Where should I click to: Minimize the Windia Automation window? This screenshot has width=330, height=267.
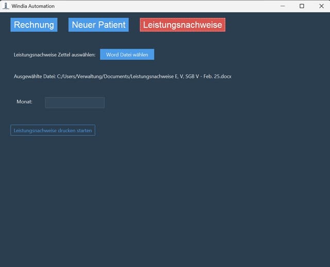coord(282,6)
